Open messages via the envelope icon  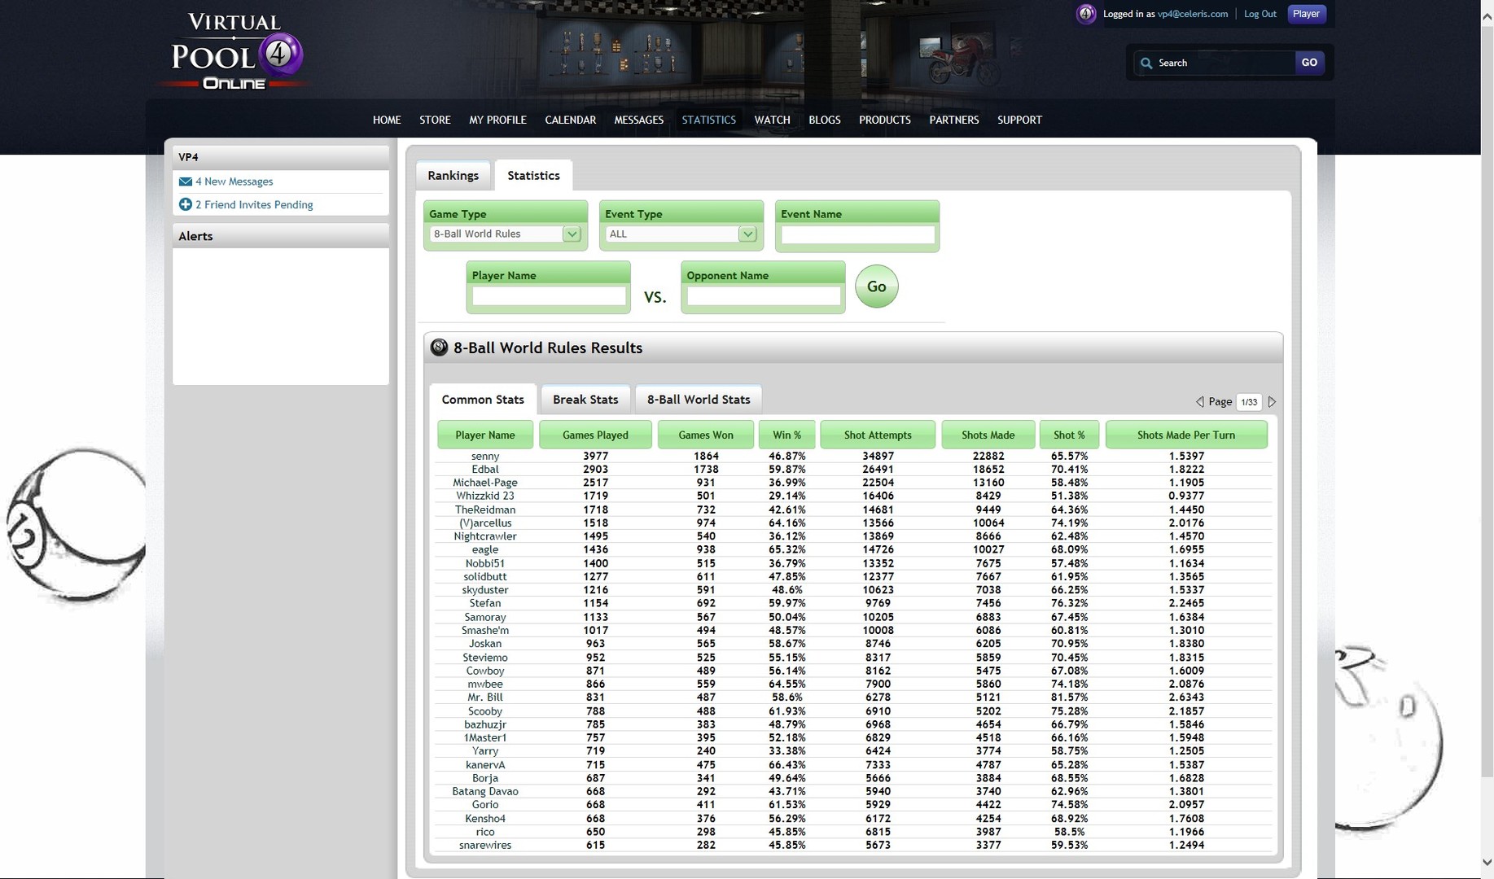pyautogui.click(x=185, y=181)
